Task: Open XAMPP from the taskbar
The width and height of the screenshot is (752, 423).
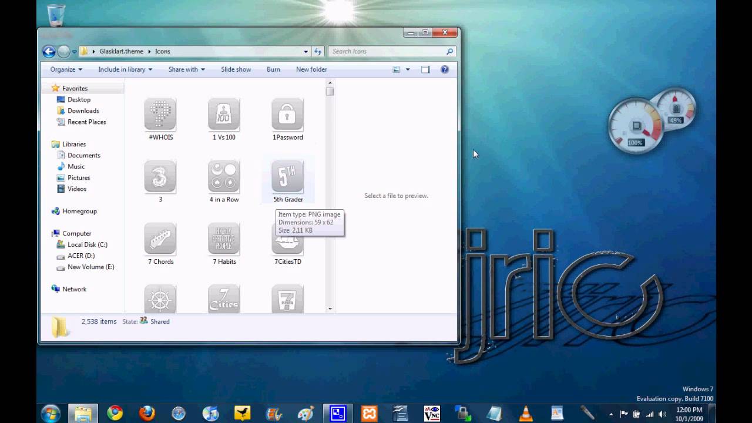Action: (370, 413)
